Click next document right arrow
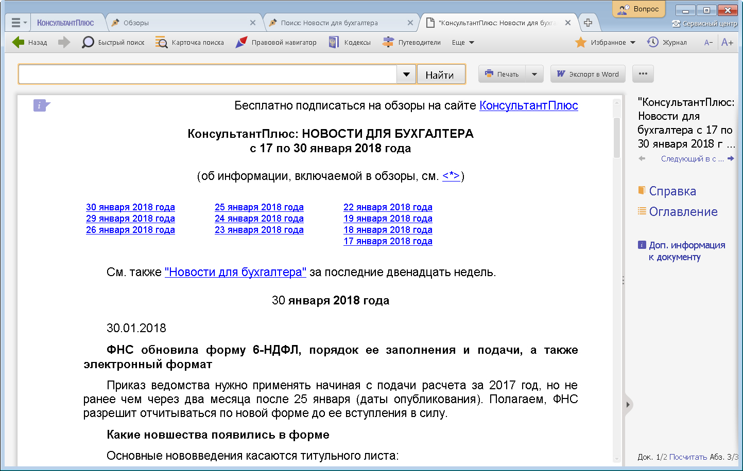This screenshot has height=471, width=743. coord(731,158)
